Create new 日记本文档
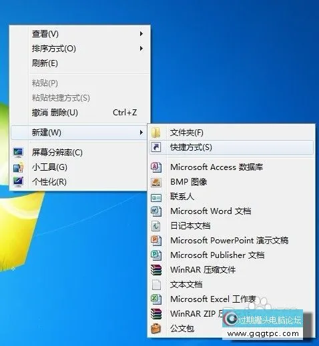Screen dimensions: 319x346 click(x=232, y=226)
